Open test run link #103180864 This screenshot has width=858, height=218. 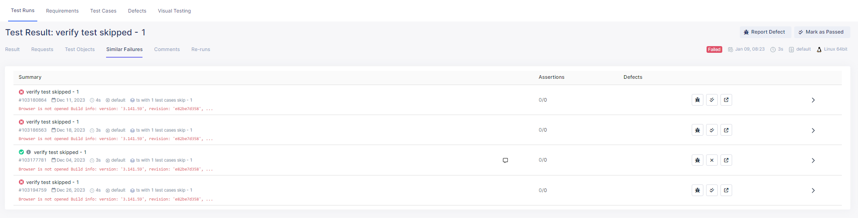point(32,100)
